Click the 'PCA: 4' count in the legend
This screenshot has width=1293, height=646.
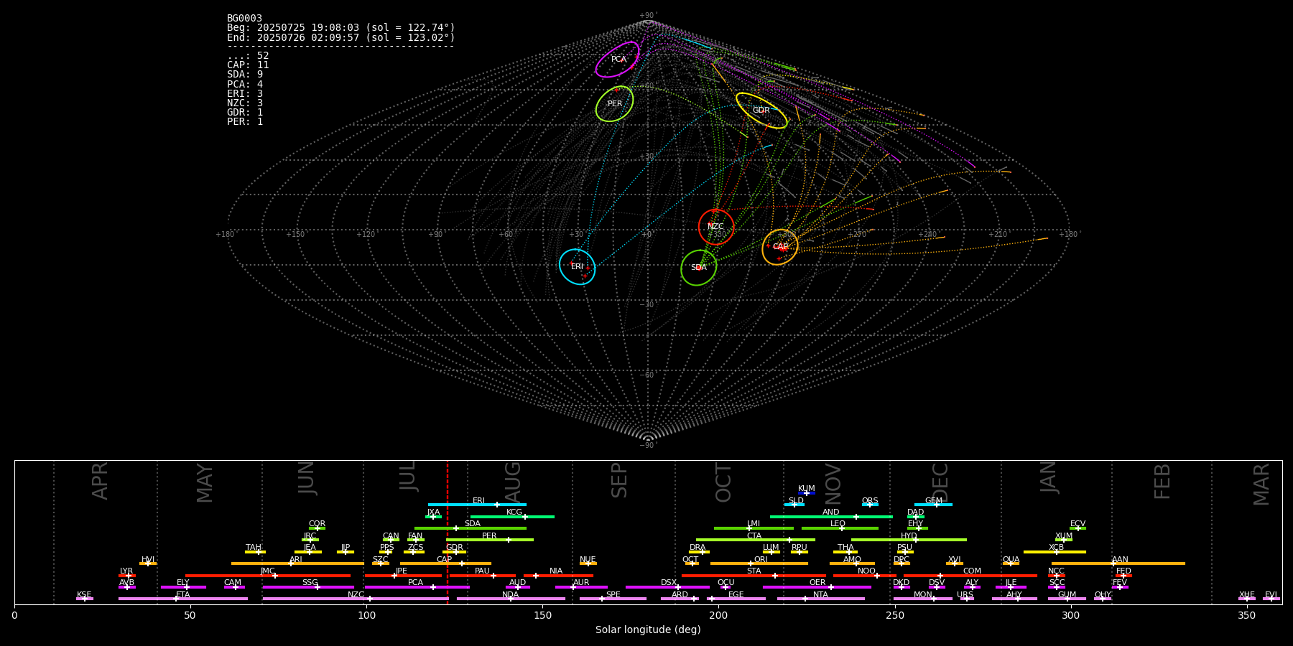(245, 84)
